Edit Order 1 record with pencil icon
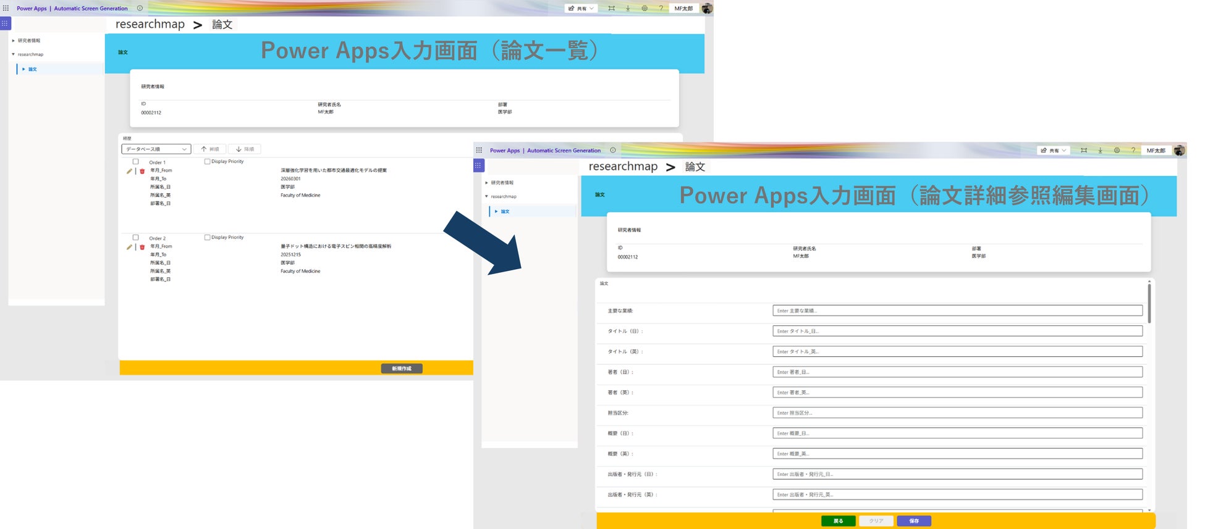This screenshot has width=1205, height=529. click(x=129, y=171)
